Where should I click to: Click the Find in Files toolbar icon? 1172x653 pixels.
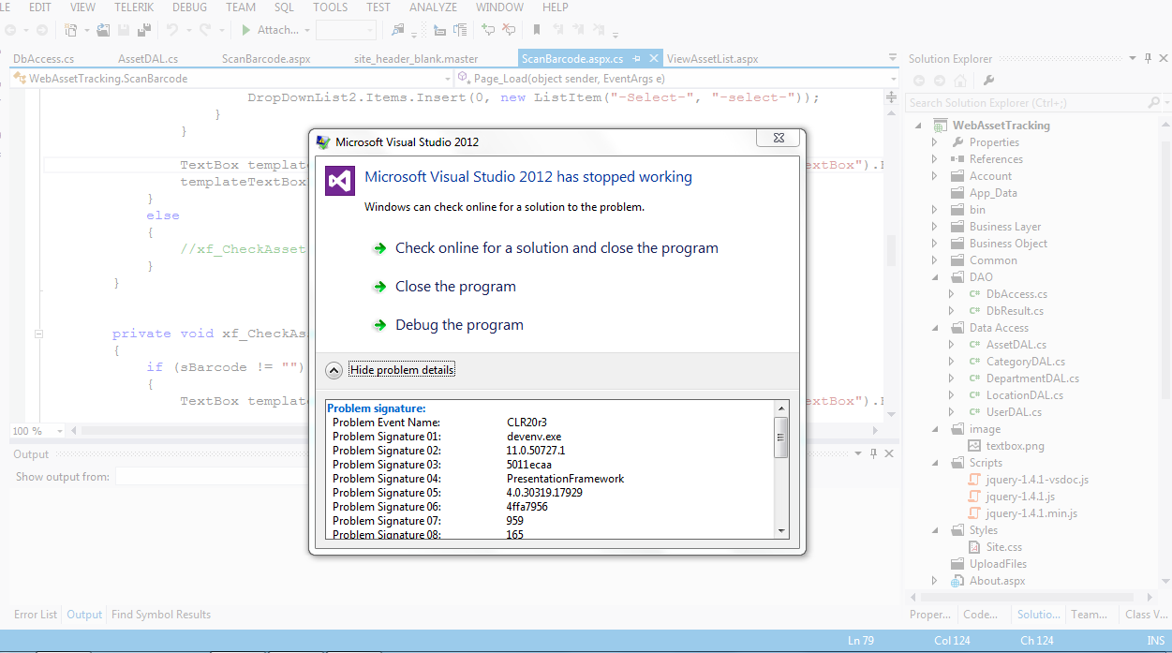click(x=397, y=30)
